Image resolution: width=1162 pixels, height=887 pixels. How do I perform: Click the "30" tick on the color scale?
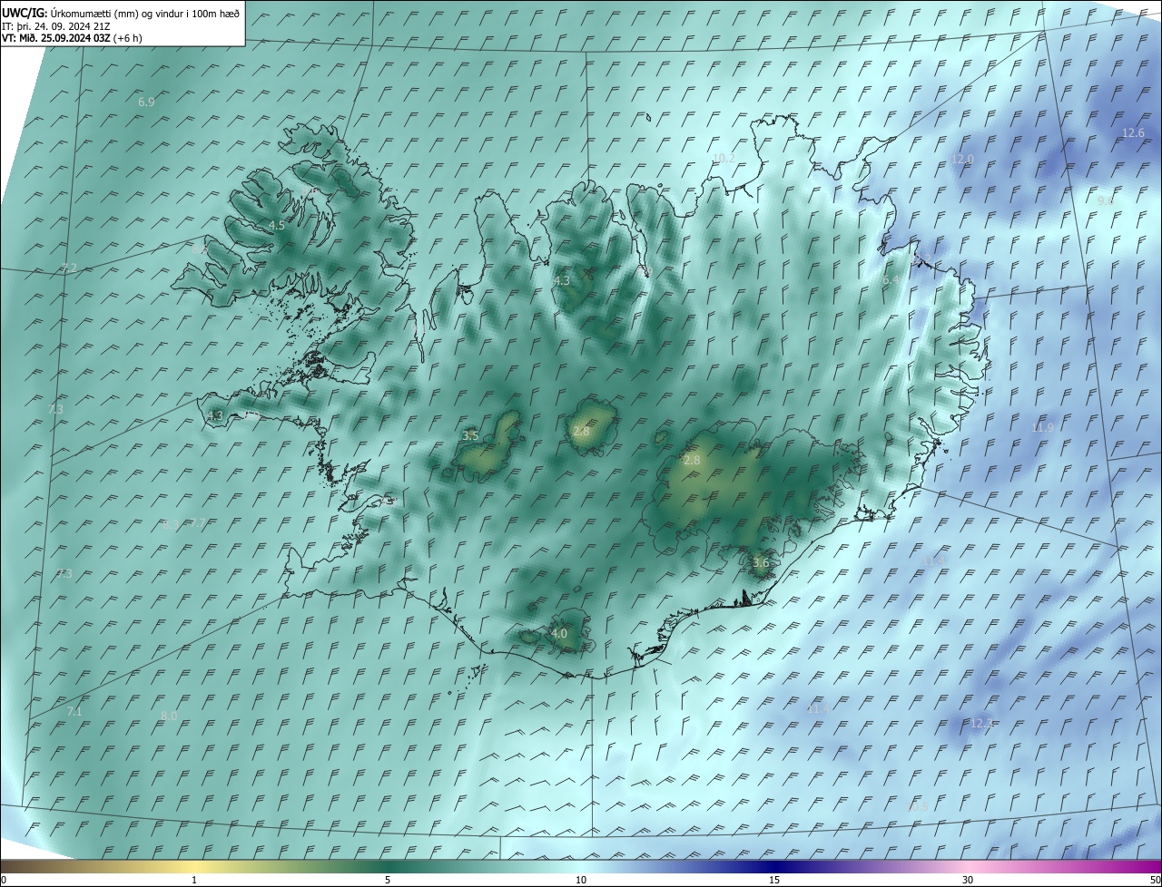pyautogui.click(x=968, y=880)
